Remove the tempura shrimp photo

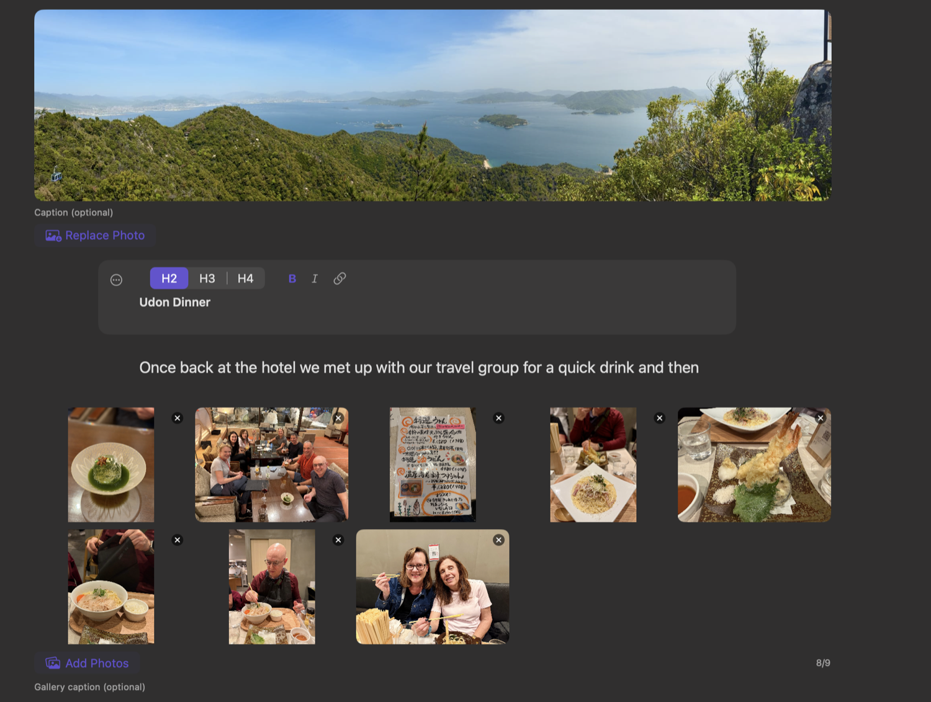click(821, 418)
